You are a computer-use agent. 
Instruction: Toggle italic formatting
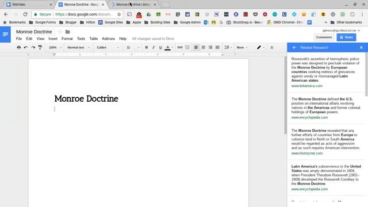tap(154, 47)
